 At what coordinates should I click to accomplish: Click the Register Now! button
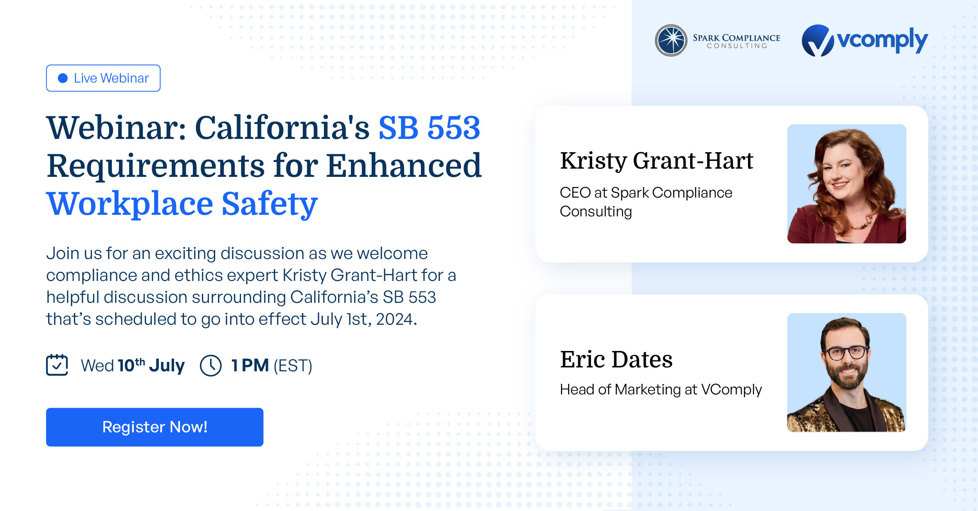pyautogui.click(x=155, y=427)
